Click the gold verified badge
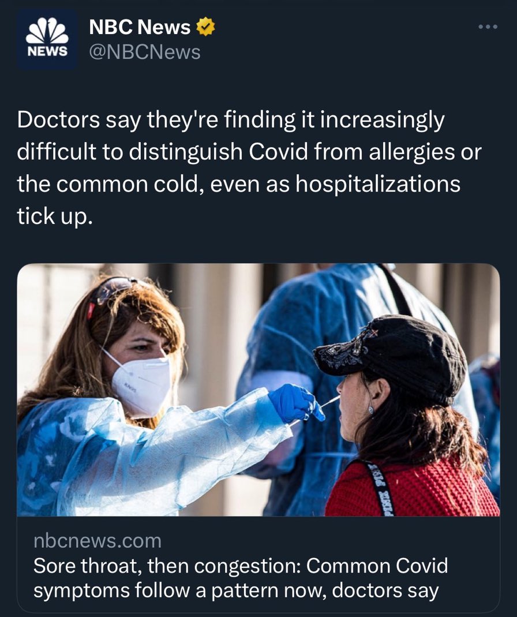The height and width of the screenshot is (617, 517). (x=205, y=27)
